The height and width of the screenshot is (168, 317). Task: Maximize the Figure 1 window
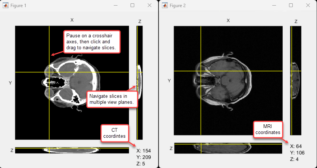pyautogui.click(x=132, y=6)
